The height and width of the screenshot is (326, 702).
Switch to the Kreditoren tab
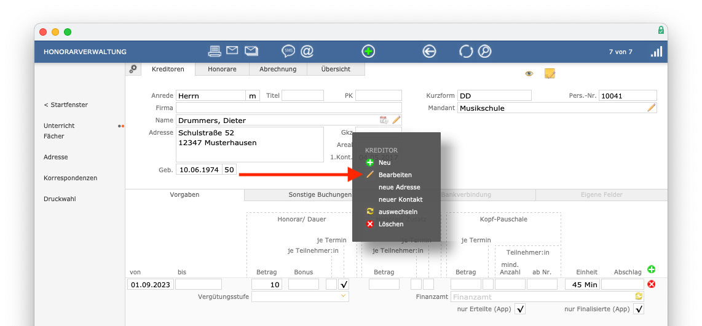click(168, 69)
